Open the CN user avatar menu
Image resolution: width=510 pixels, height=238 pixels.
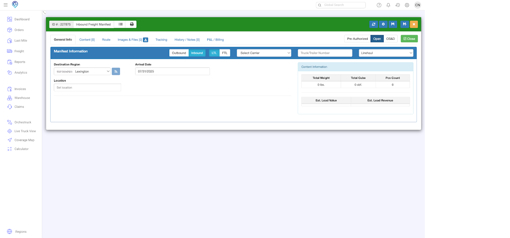418,5
